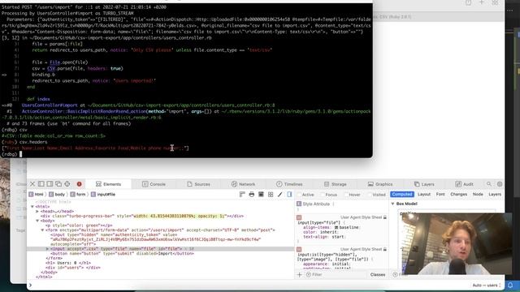The image size is (520, 292).
Task: Dock inspector to right side icon
Action: 50,184
